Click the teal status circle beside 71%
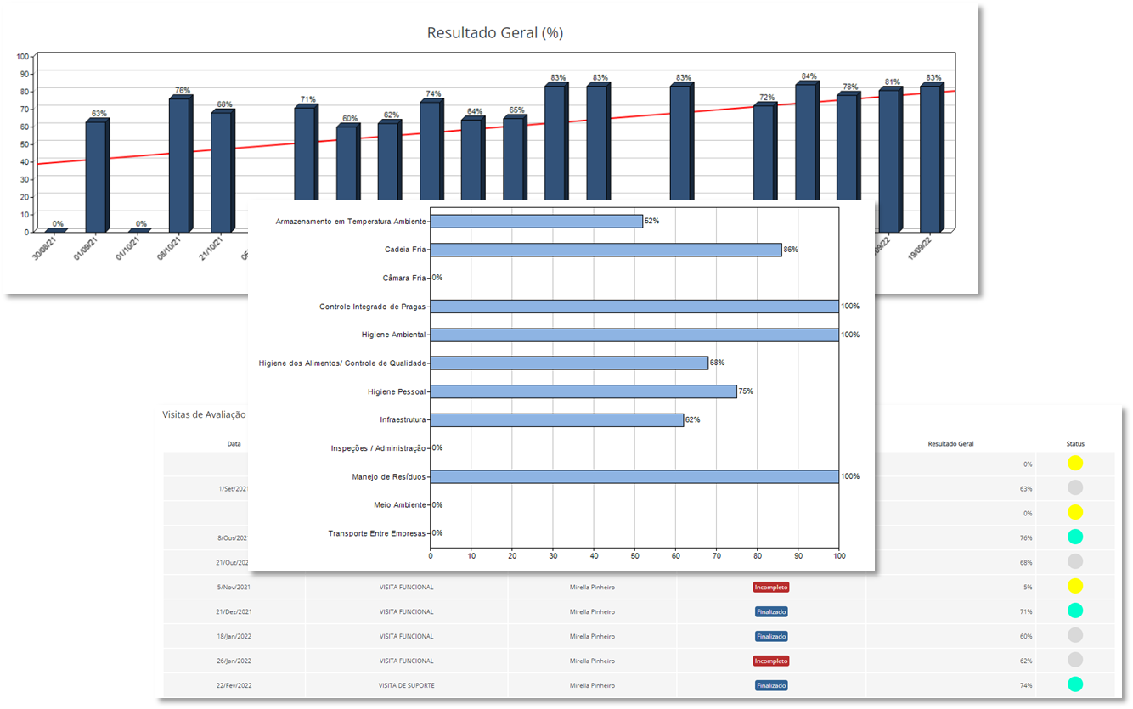This screenshot has height=709, width=1133. pyautogui.click(x=1075, y=611)
